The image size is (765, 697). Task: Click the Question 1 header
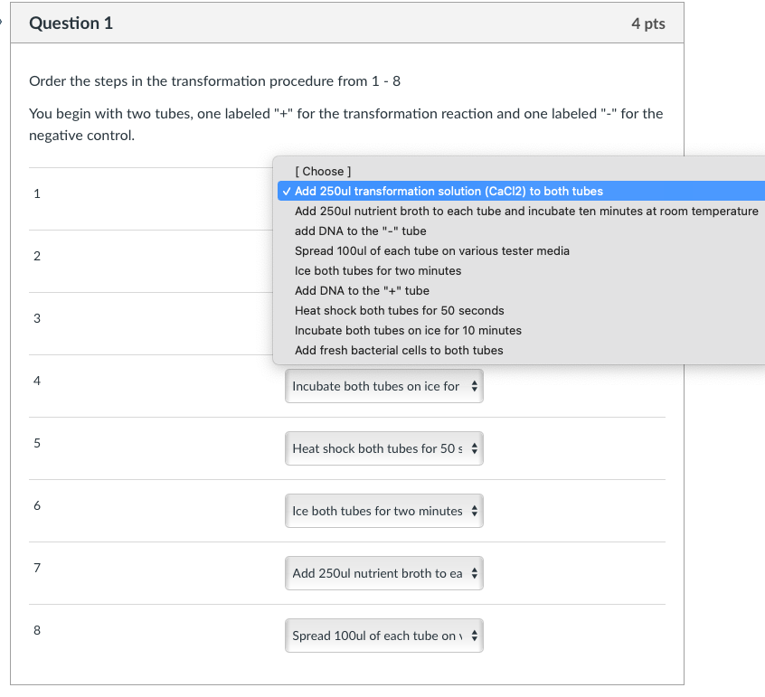click(x=71, y=23)
